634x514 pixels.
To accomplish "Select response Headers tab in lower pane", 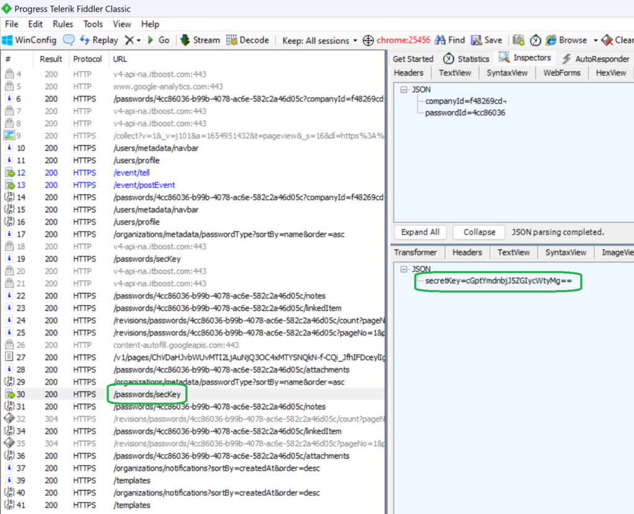I will pyautogui.click(x=467, y=252).
